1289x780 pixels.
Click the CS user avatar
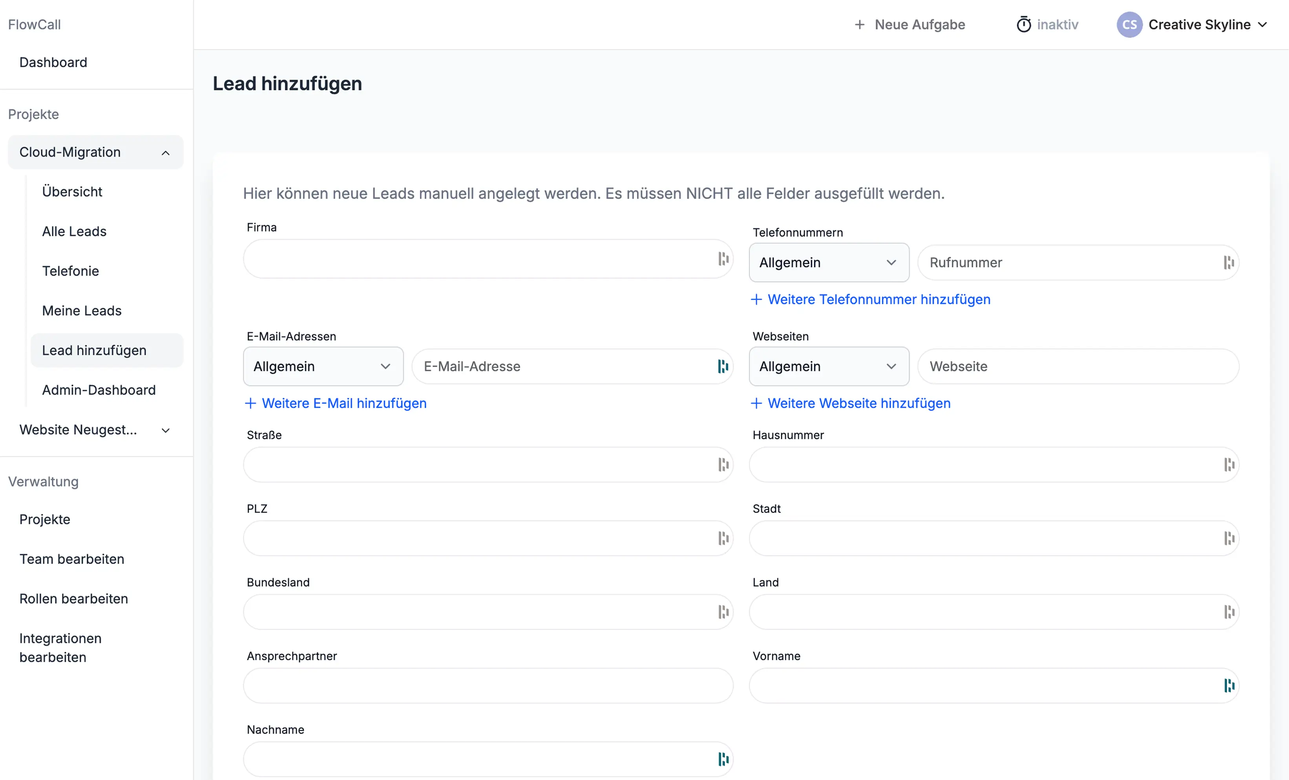tap(1129, 25)
